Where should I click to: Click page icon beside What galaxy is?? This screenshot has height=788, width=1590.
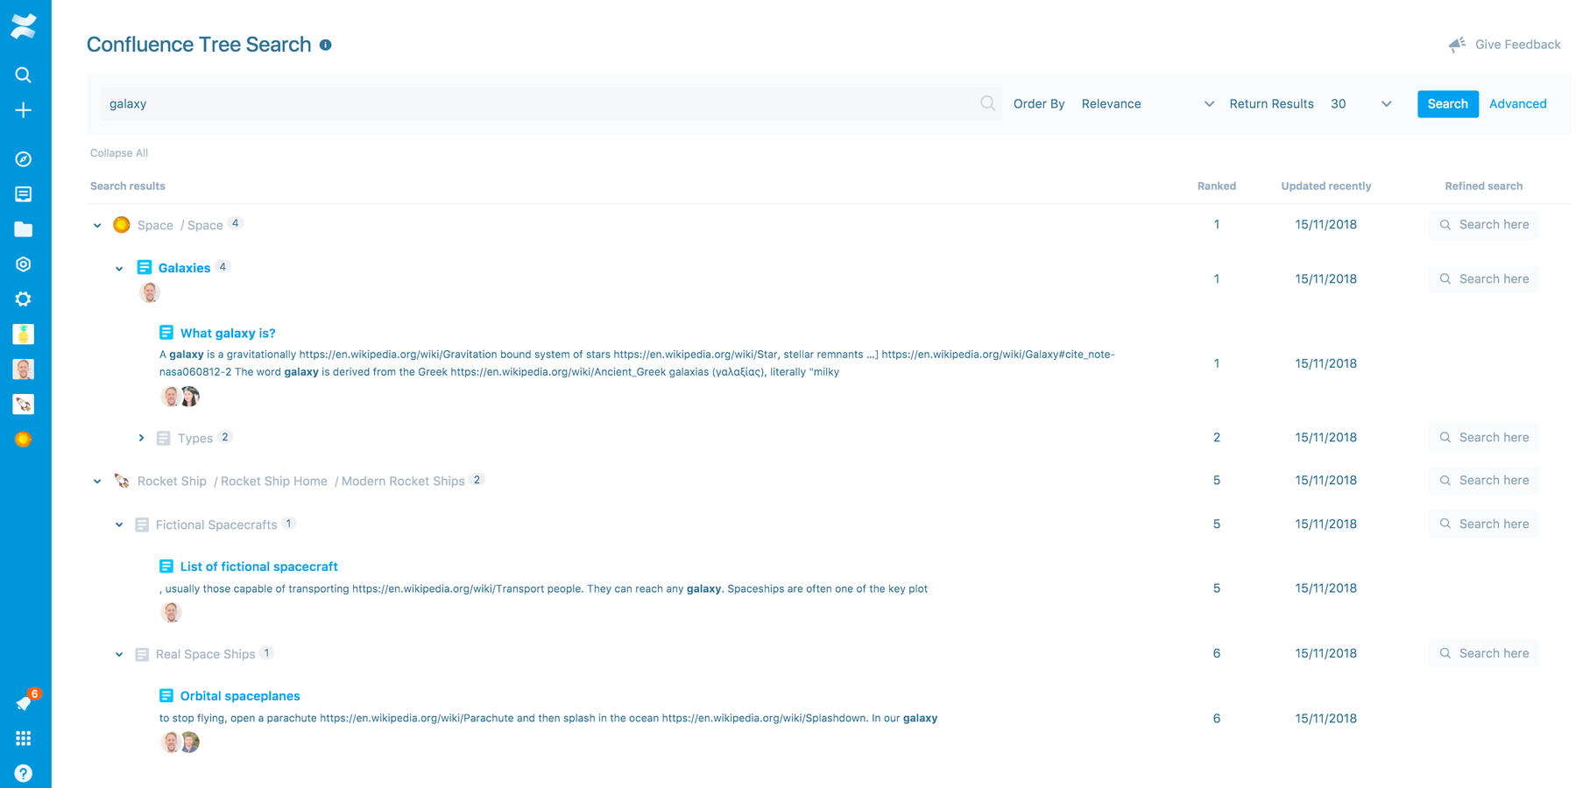[x=166, y=333]
